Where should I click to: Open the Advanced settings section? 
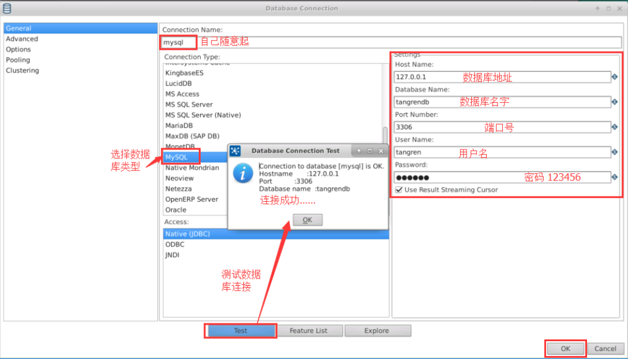tap(22, 39)
